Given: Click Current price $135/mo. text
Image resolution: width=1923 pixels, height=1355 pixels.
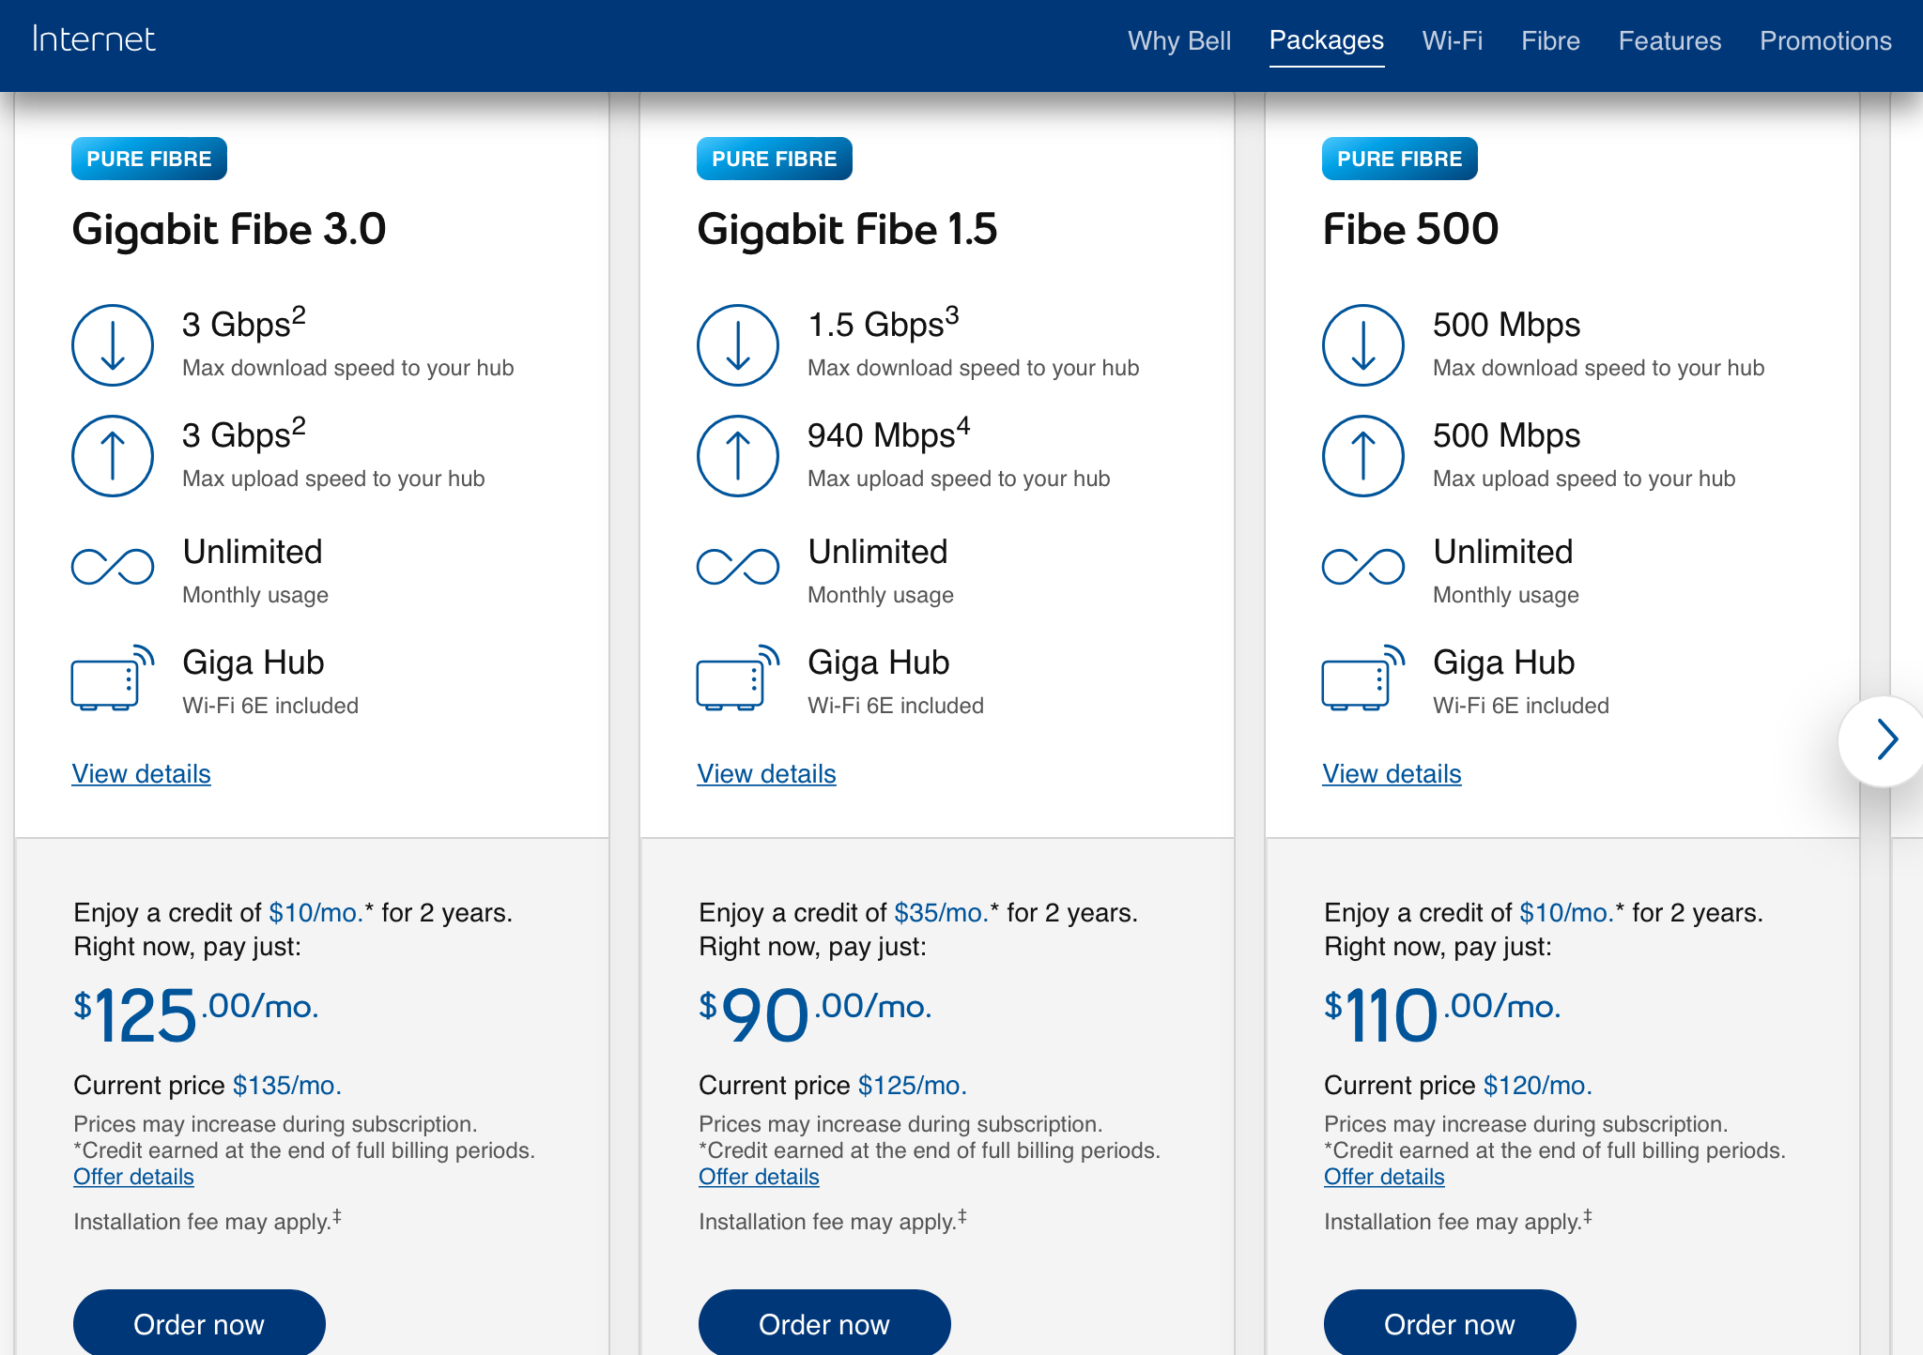Looking at the screenshot, I should pos(208,1086).
